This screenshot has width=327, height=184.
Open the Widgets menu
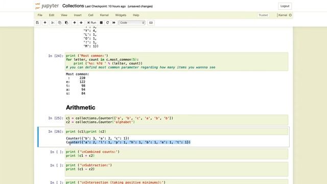pos(121,15)
